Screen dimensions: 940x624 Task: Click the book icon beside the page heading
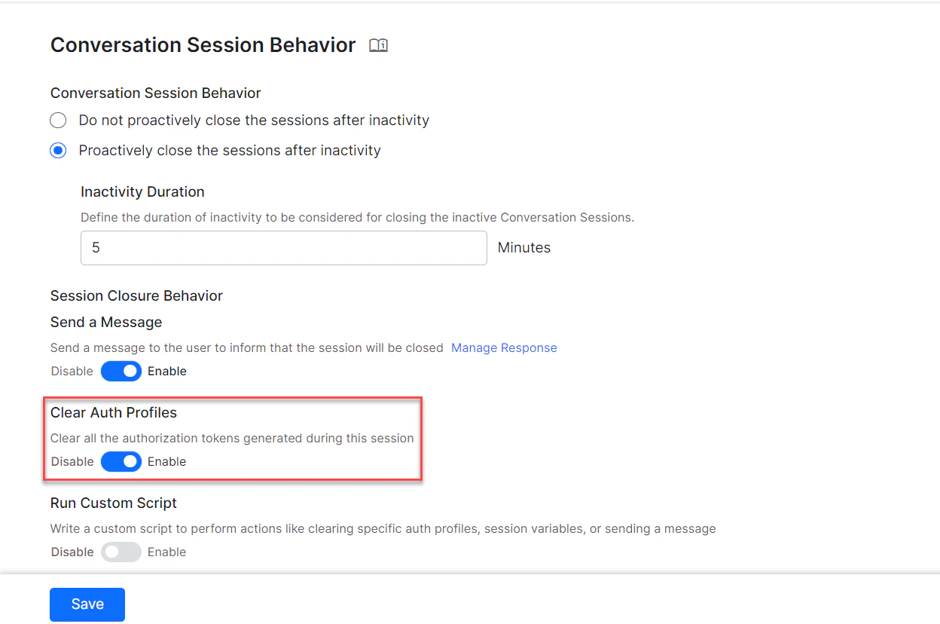pyautogui.click(x=378, y=45)
